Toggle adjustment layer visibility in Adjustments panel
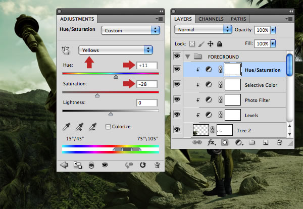 click(x=105, y=165)
